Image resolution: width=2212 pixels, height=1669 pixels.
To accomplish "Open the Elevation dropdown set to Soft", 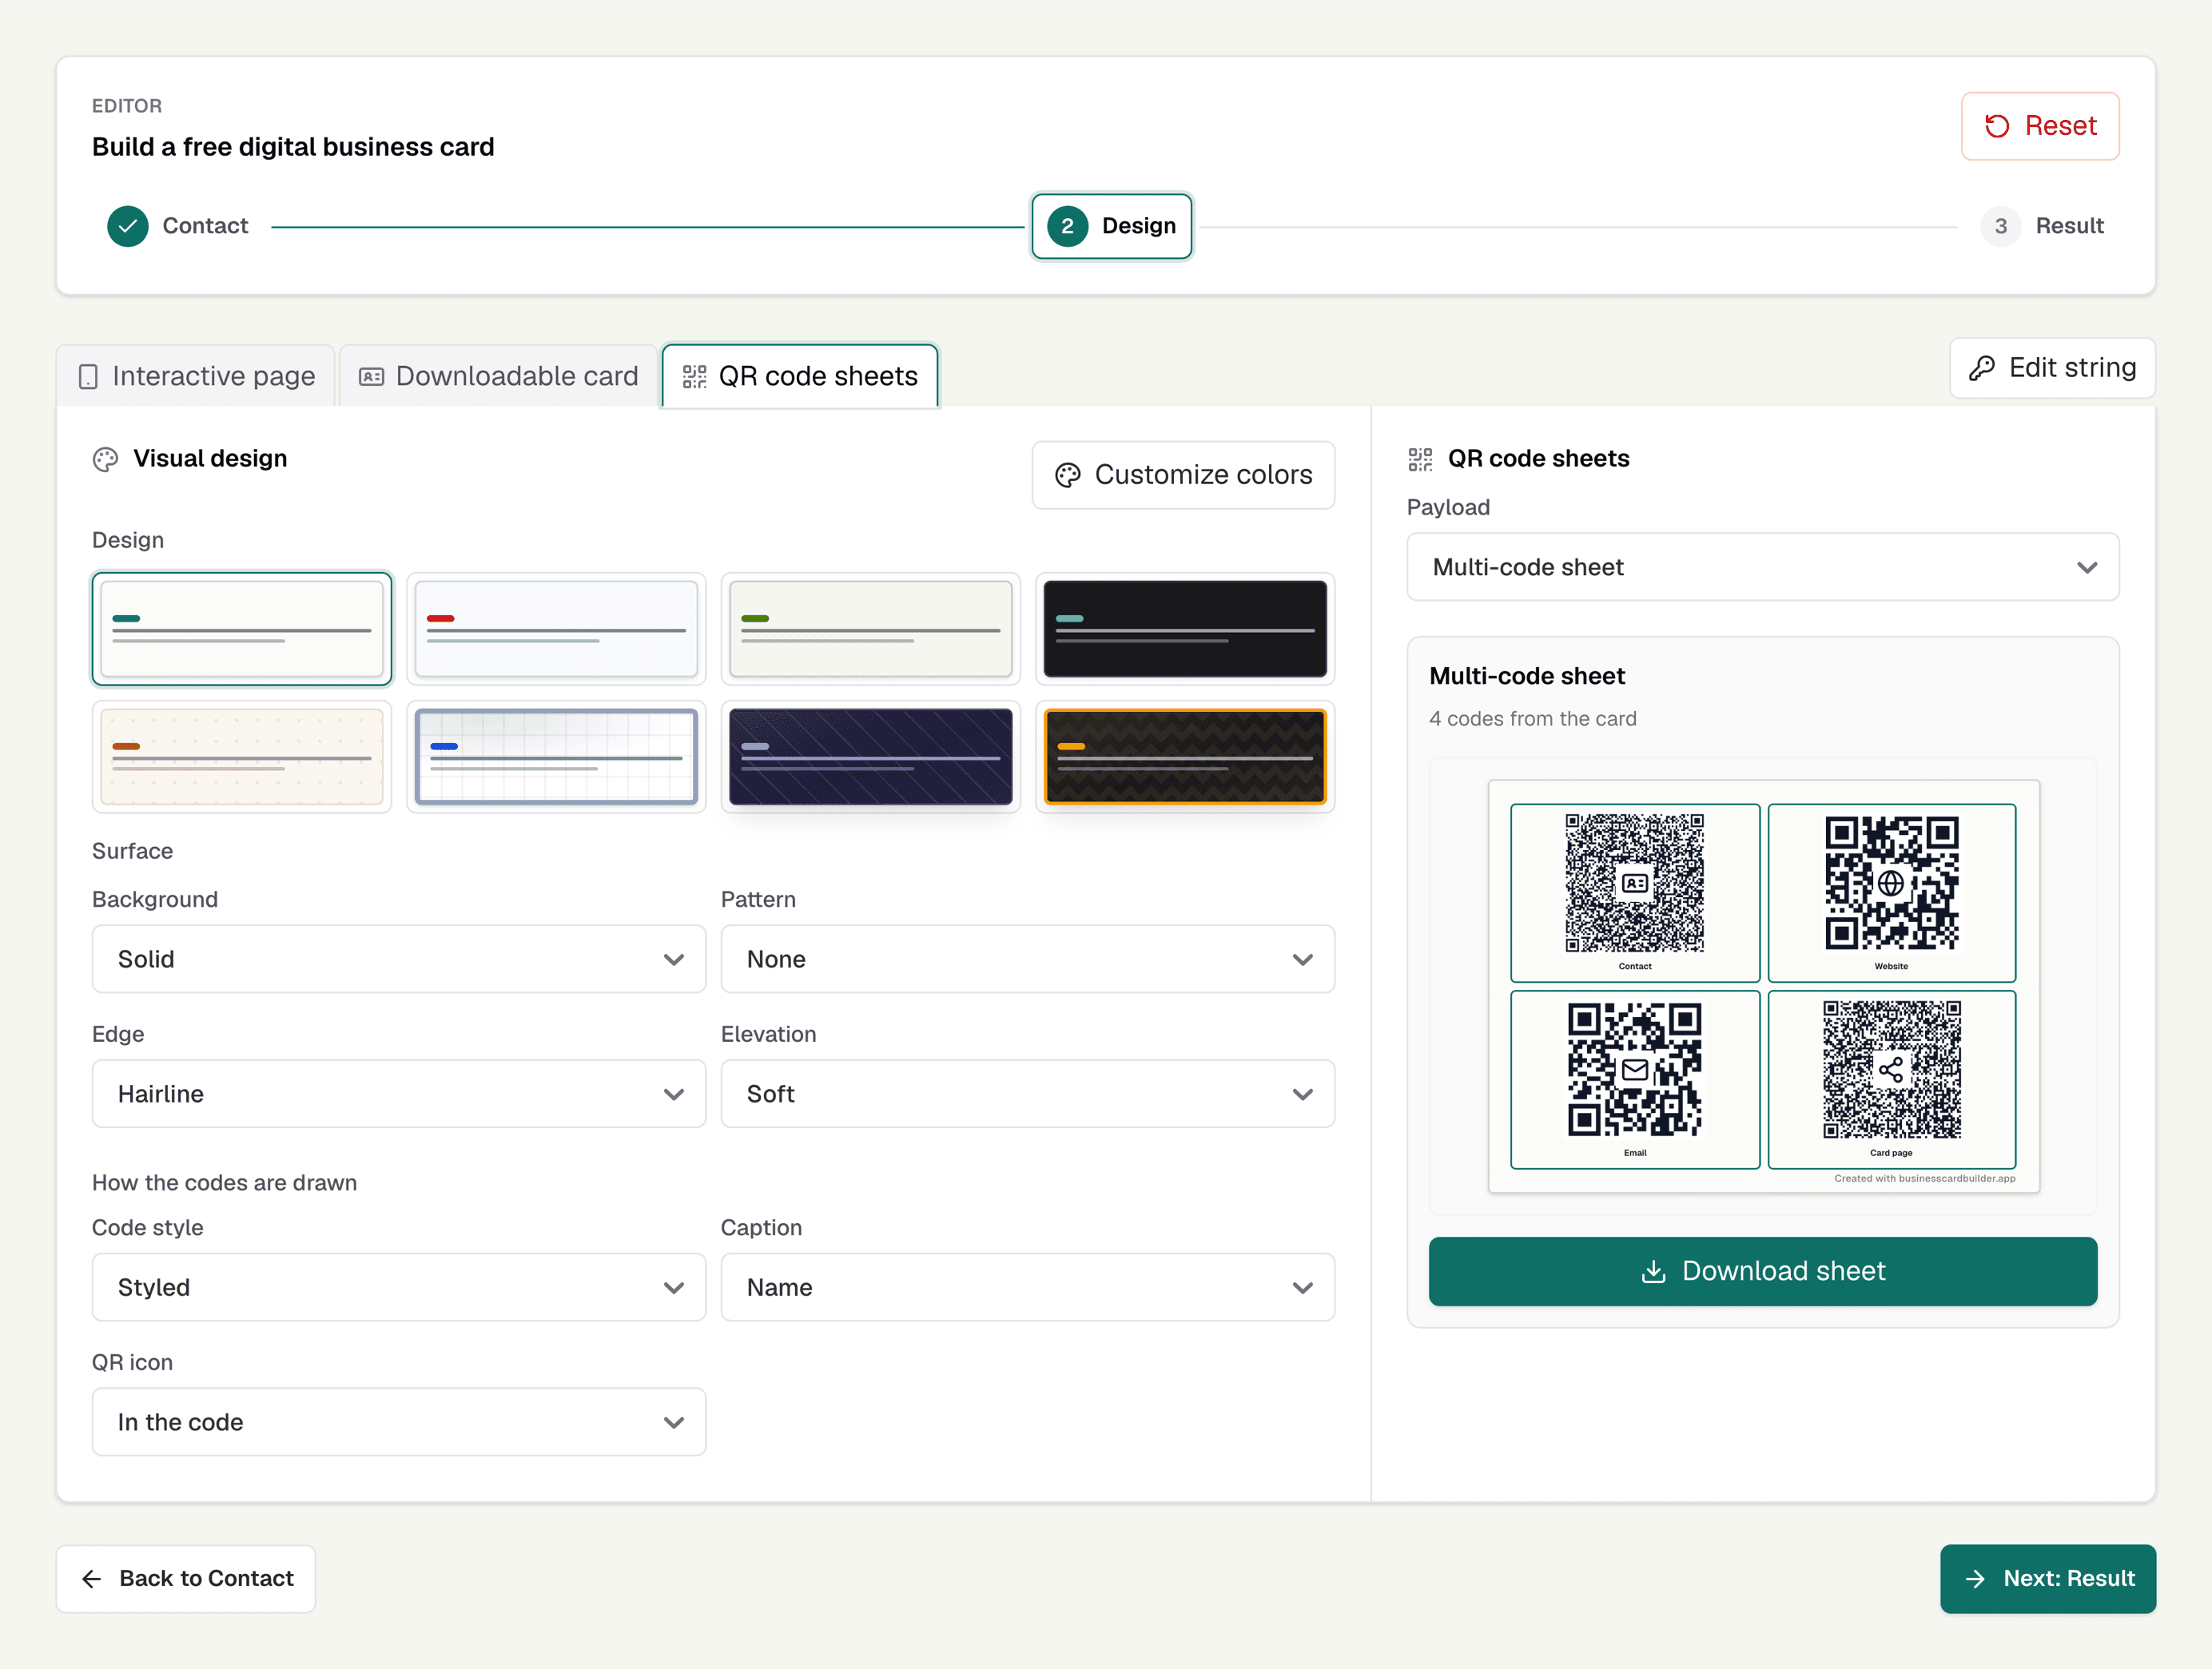I will [x=1028, y=1094].
